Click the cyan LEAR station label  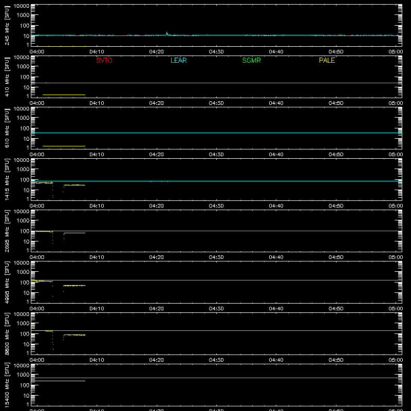(178, 60)
